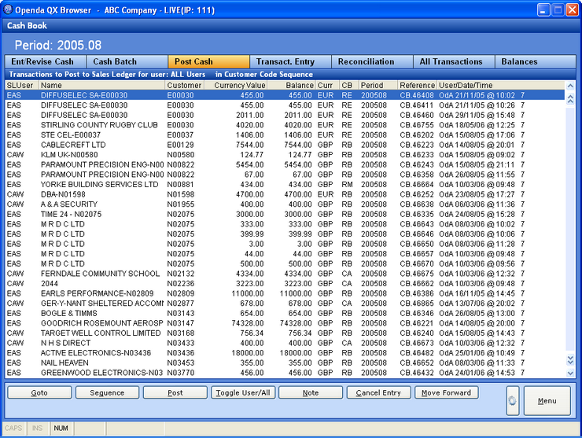Open the All Transactions tab
The width and height of the screenshot is (582, 438).
(454, 61)
